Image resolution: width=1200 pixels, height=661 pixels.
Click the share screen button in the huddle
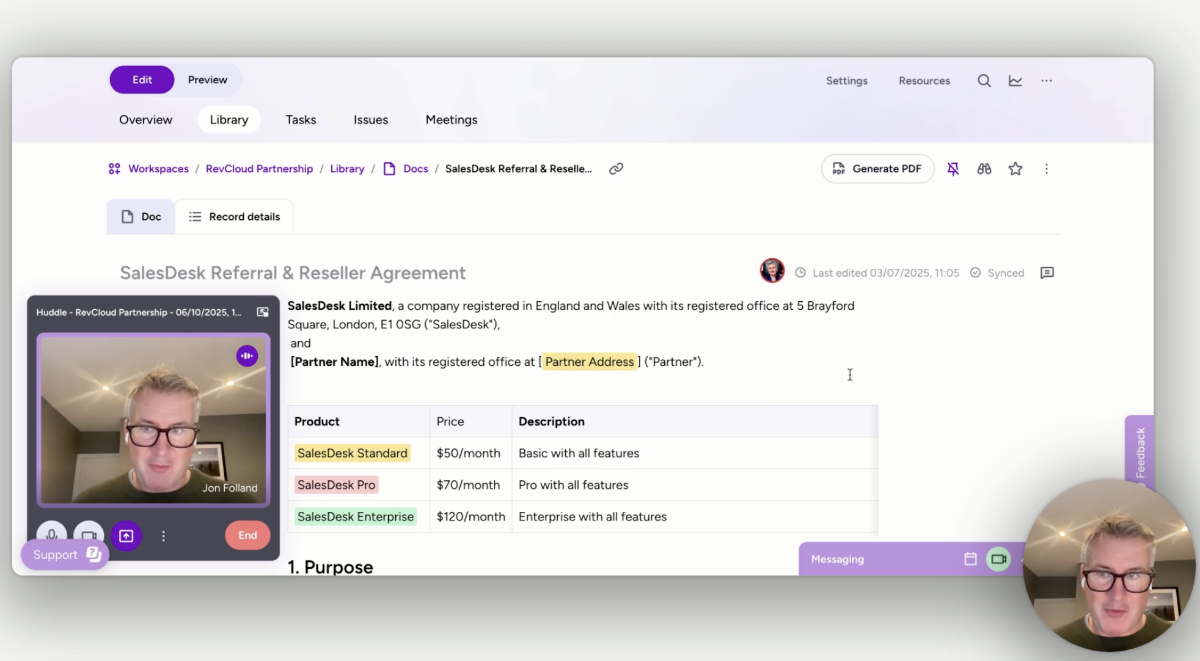coord(126,536)
